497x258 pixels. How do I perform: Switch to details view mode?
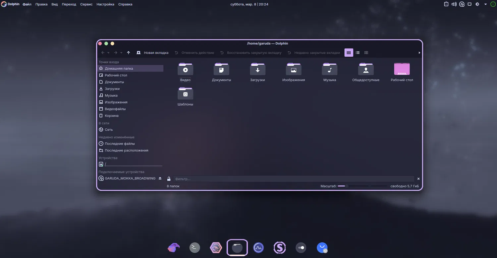tap(366, 53)
